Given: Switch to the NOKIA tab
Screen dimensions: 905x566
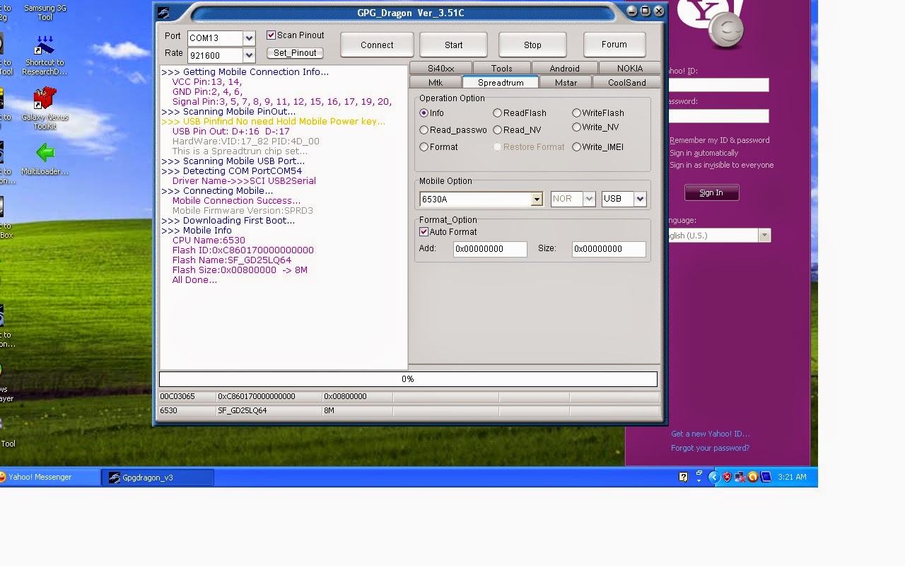Looking at the screenshot, I should 629,69.
